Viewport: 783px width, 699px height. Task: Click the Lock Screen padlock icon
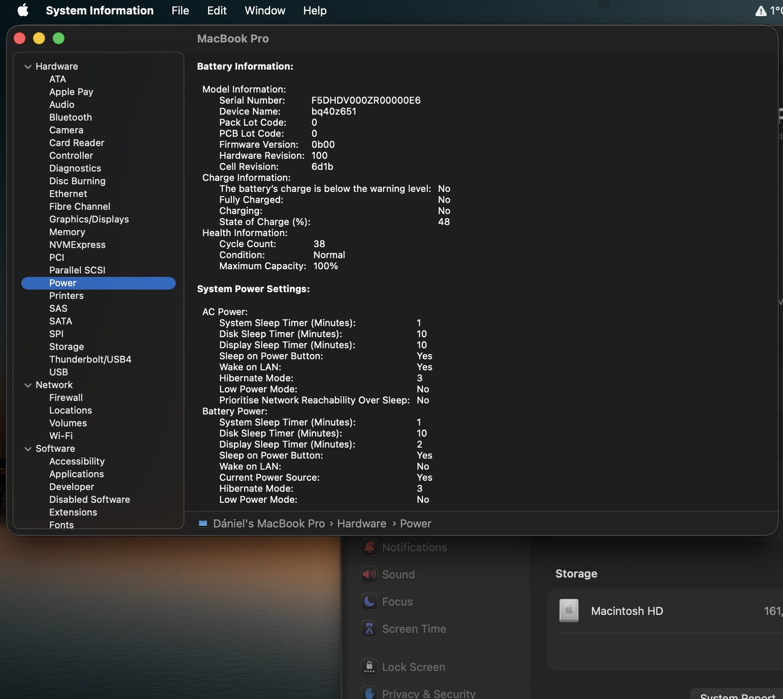pos(369,666)
